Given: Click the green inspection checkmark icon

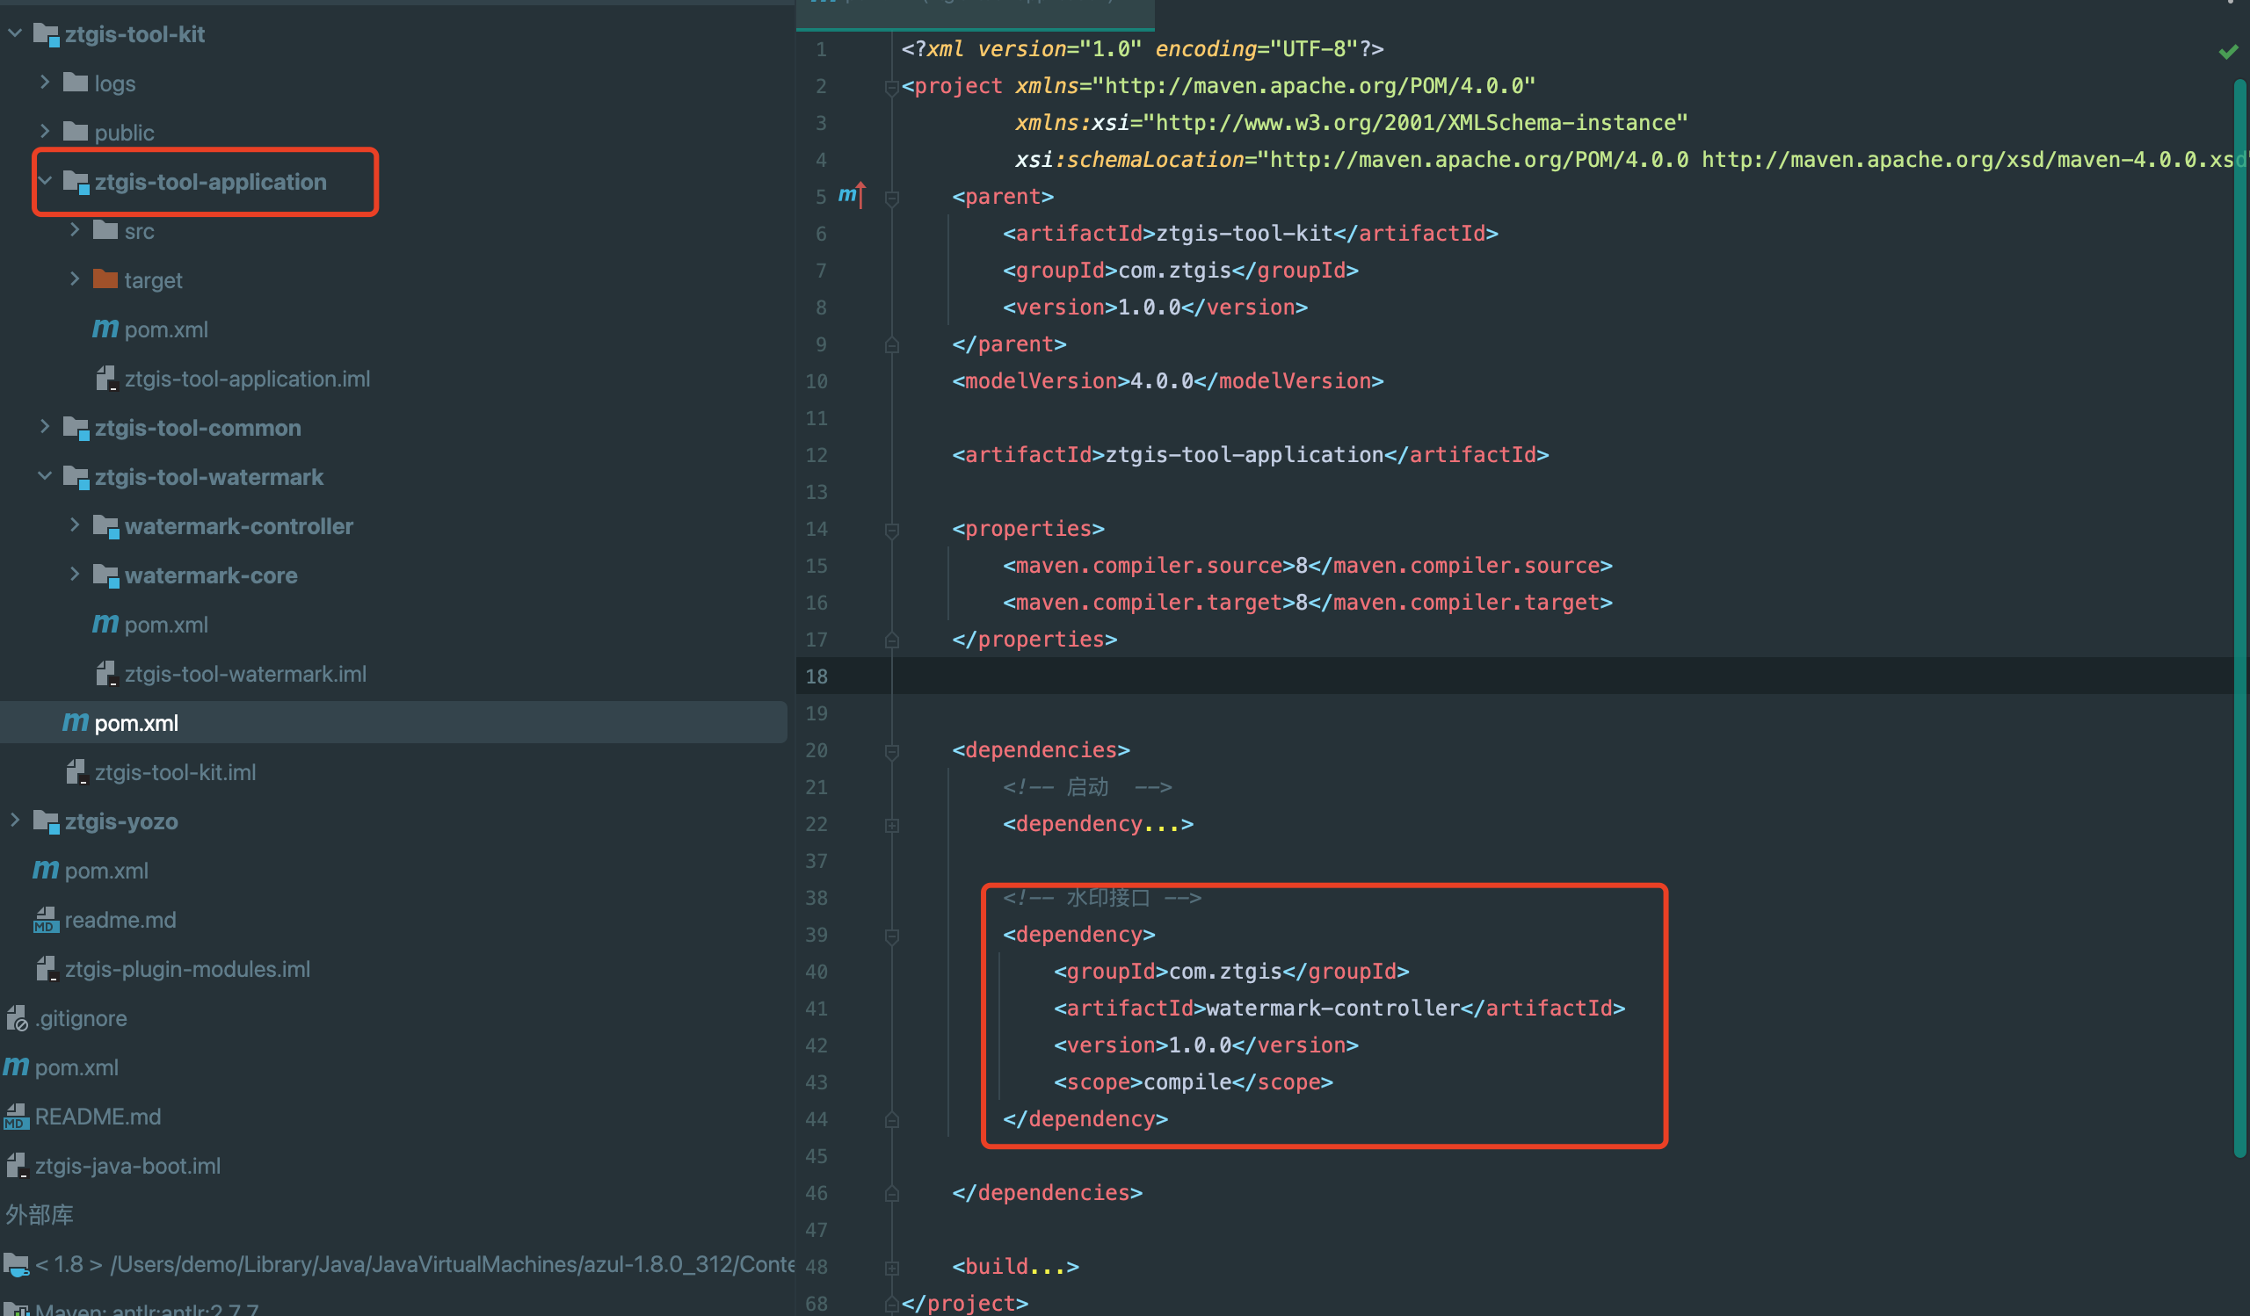Looking at the screenshot, I should [x=2227, y=52].
